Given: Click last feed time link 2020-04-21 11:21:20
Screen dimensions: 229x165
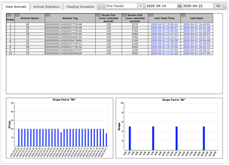Looking at the screenshot, I should 164,53.
